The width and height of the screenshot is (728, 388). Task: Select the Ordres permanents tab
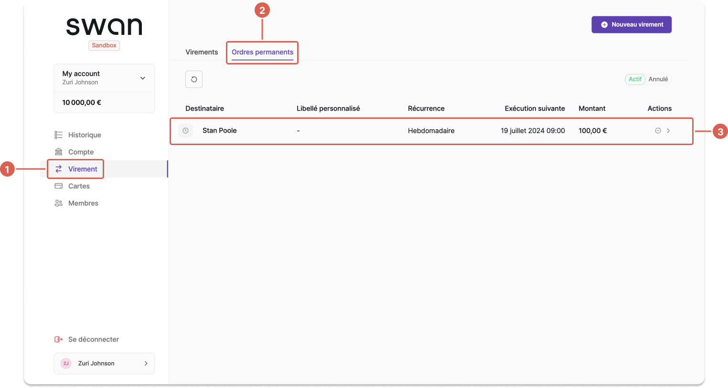point(262,52)
